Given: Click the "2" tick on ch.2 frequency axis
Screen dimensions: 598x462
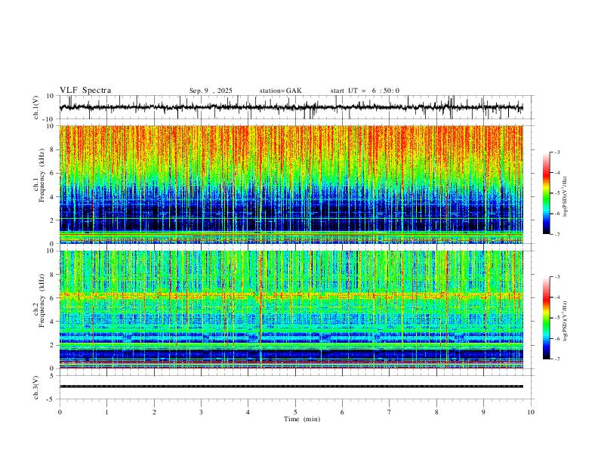Looking at the screenshot, I should tap(53, 345).
